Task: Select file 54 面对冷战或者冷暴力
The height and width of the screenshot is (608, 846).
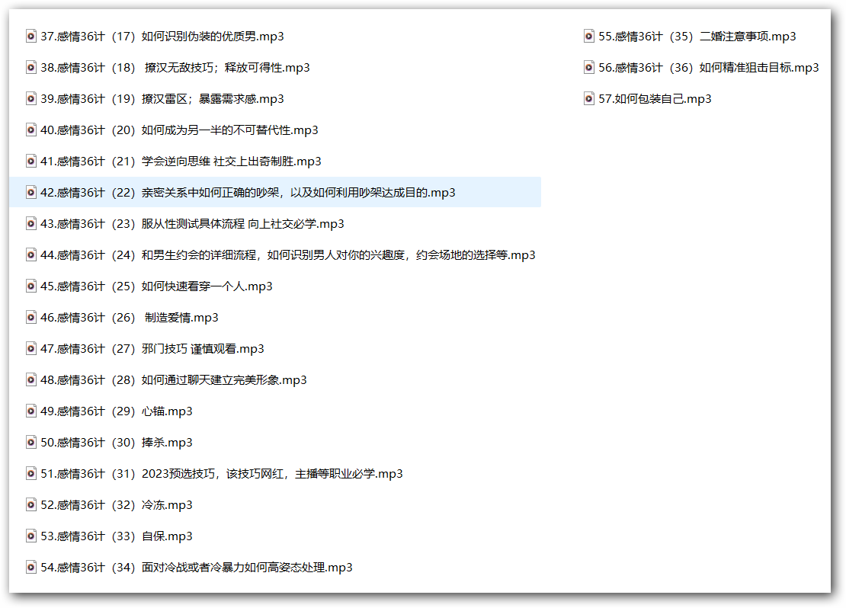Action: (x=196, y=567)
